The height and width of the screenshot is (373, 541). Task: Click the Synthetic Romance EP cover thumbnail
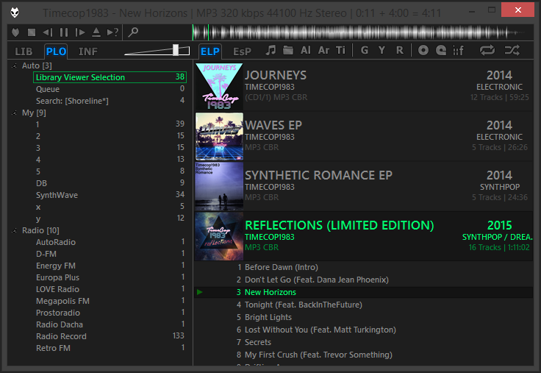[219, 187]
